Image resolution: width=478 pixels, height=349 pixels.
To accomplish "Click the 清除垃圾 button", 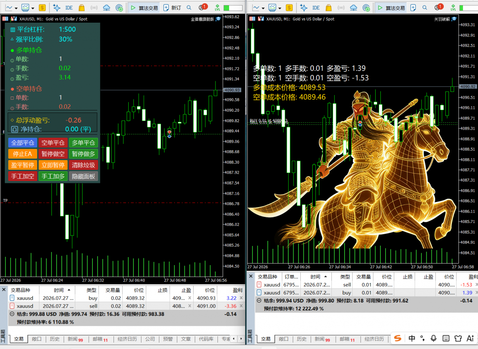I will click(x=83, y=165).
